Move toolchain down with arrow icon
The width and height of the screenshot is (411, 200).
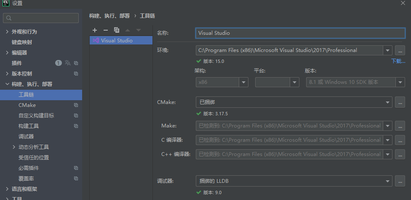[x=139, y=30]
